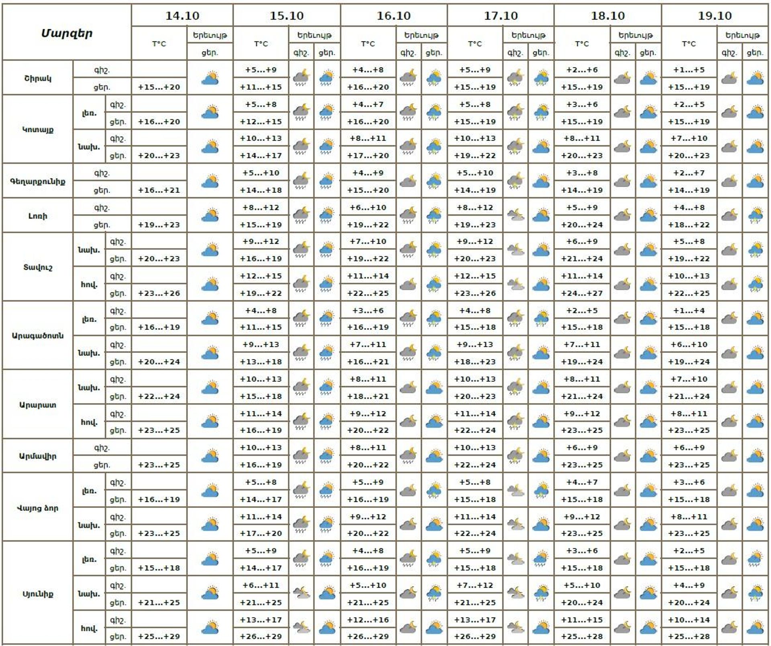Click Արարատ հով. 15.10 daytime rain icon
The height and width of the screenshot is (646, 771).
(327, 422)
